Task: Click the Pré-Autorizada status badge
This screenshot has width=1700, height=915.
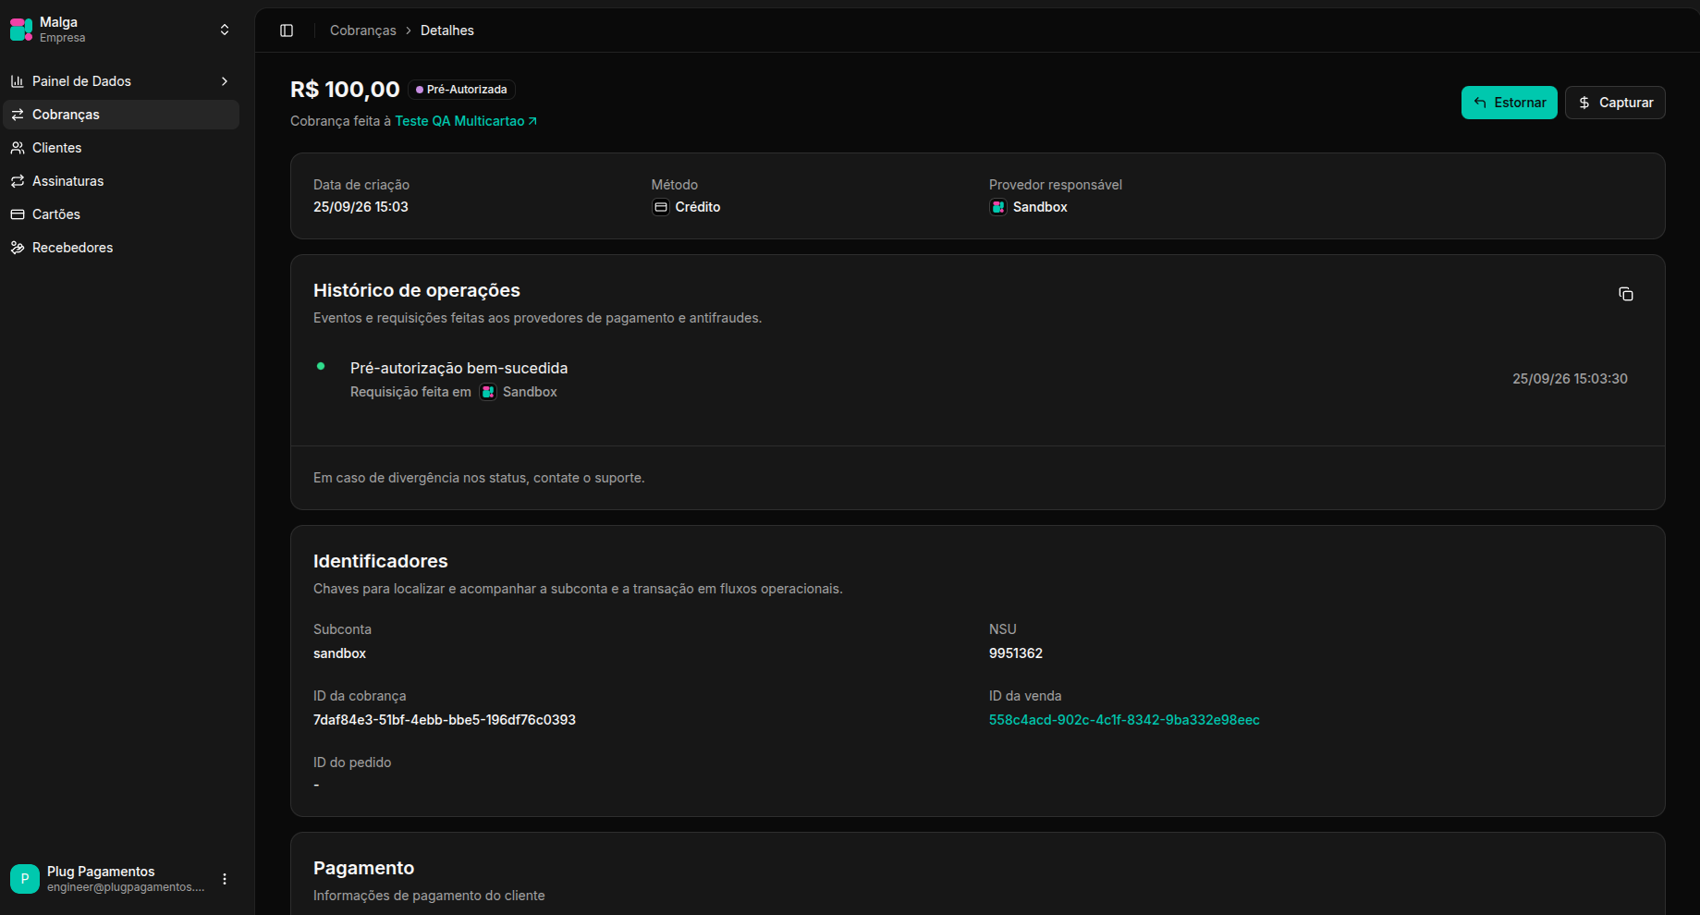Action: (x=461, y=90)
